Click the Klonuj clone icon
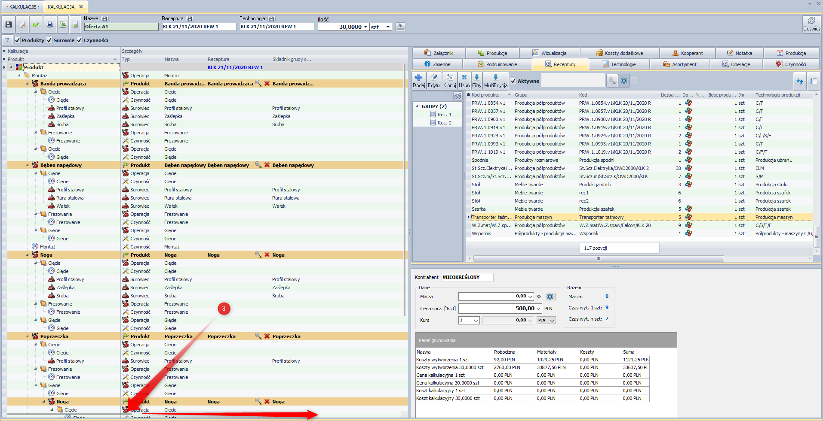The height and width of the screenshot is (421, 823). (x=449, y=78)
